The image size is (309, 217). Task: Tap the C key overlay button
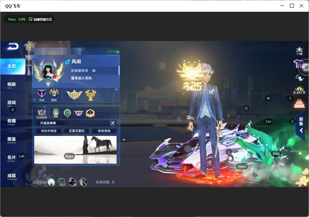point(229,152)
